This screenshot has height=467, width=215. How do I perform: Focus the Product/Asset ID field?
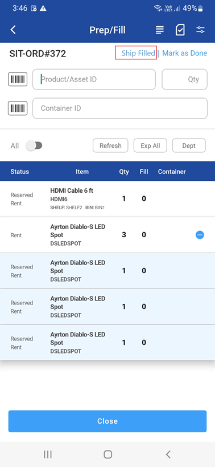[x=94, y=79]
